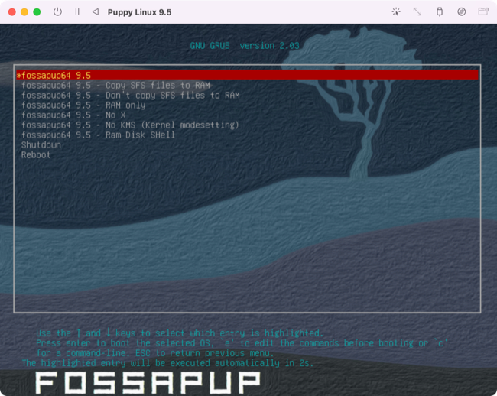Viewport: 497px width, 396px height.
Task: Select the highlighted fossapup64 9.5 entry
Action: pyautogui.click(x=247, y=75)
